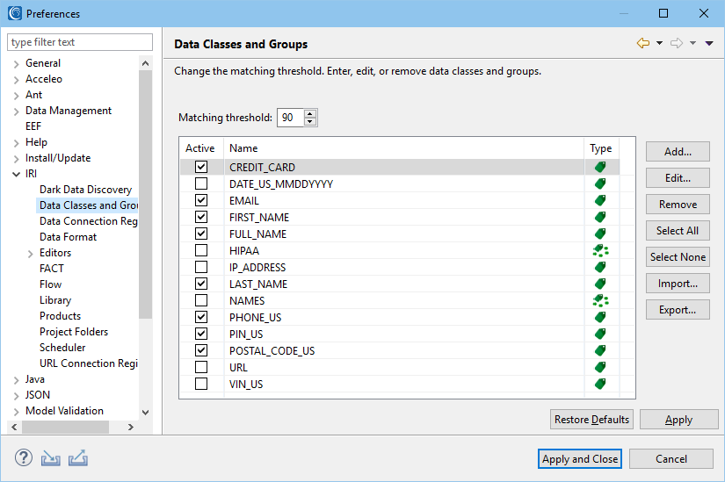This screenshot has width=725, height=482.
Task: Expand the Data Management node
Action: 16,111
